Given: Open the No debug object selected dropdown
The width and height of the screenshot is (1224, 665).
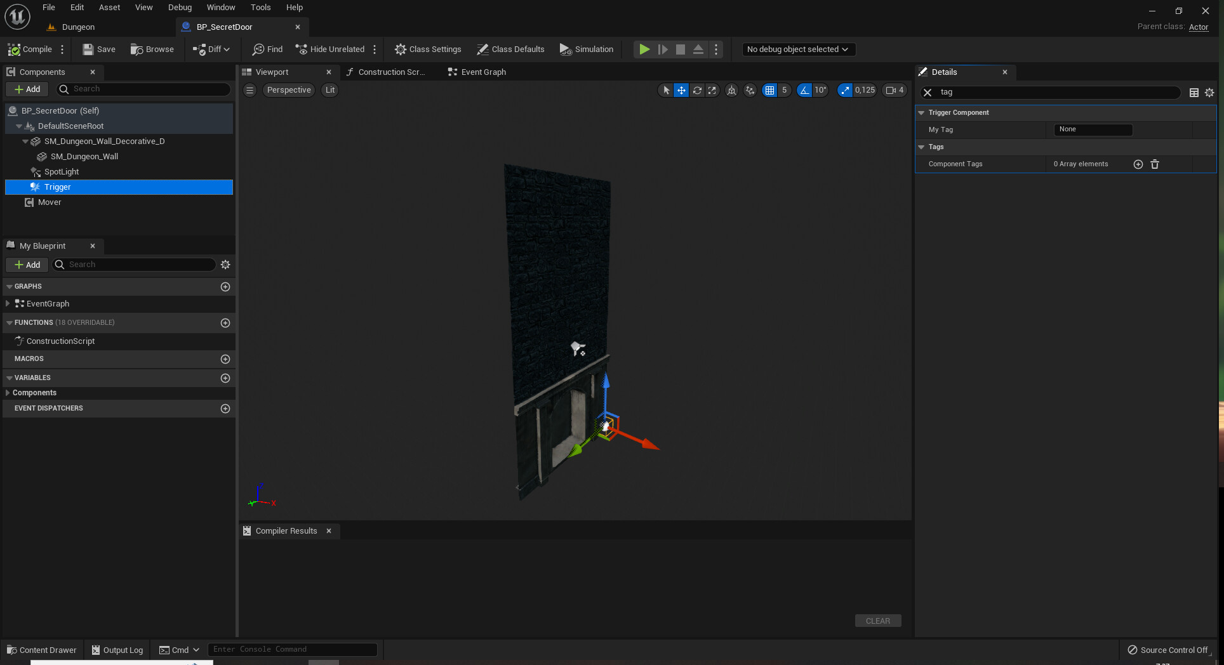Looking at the screenshot, I should pos(797,49).
